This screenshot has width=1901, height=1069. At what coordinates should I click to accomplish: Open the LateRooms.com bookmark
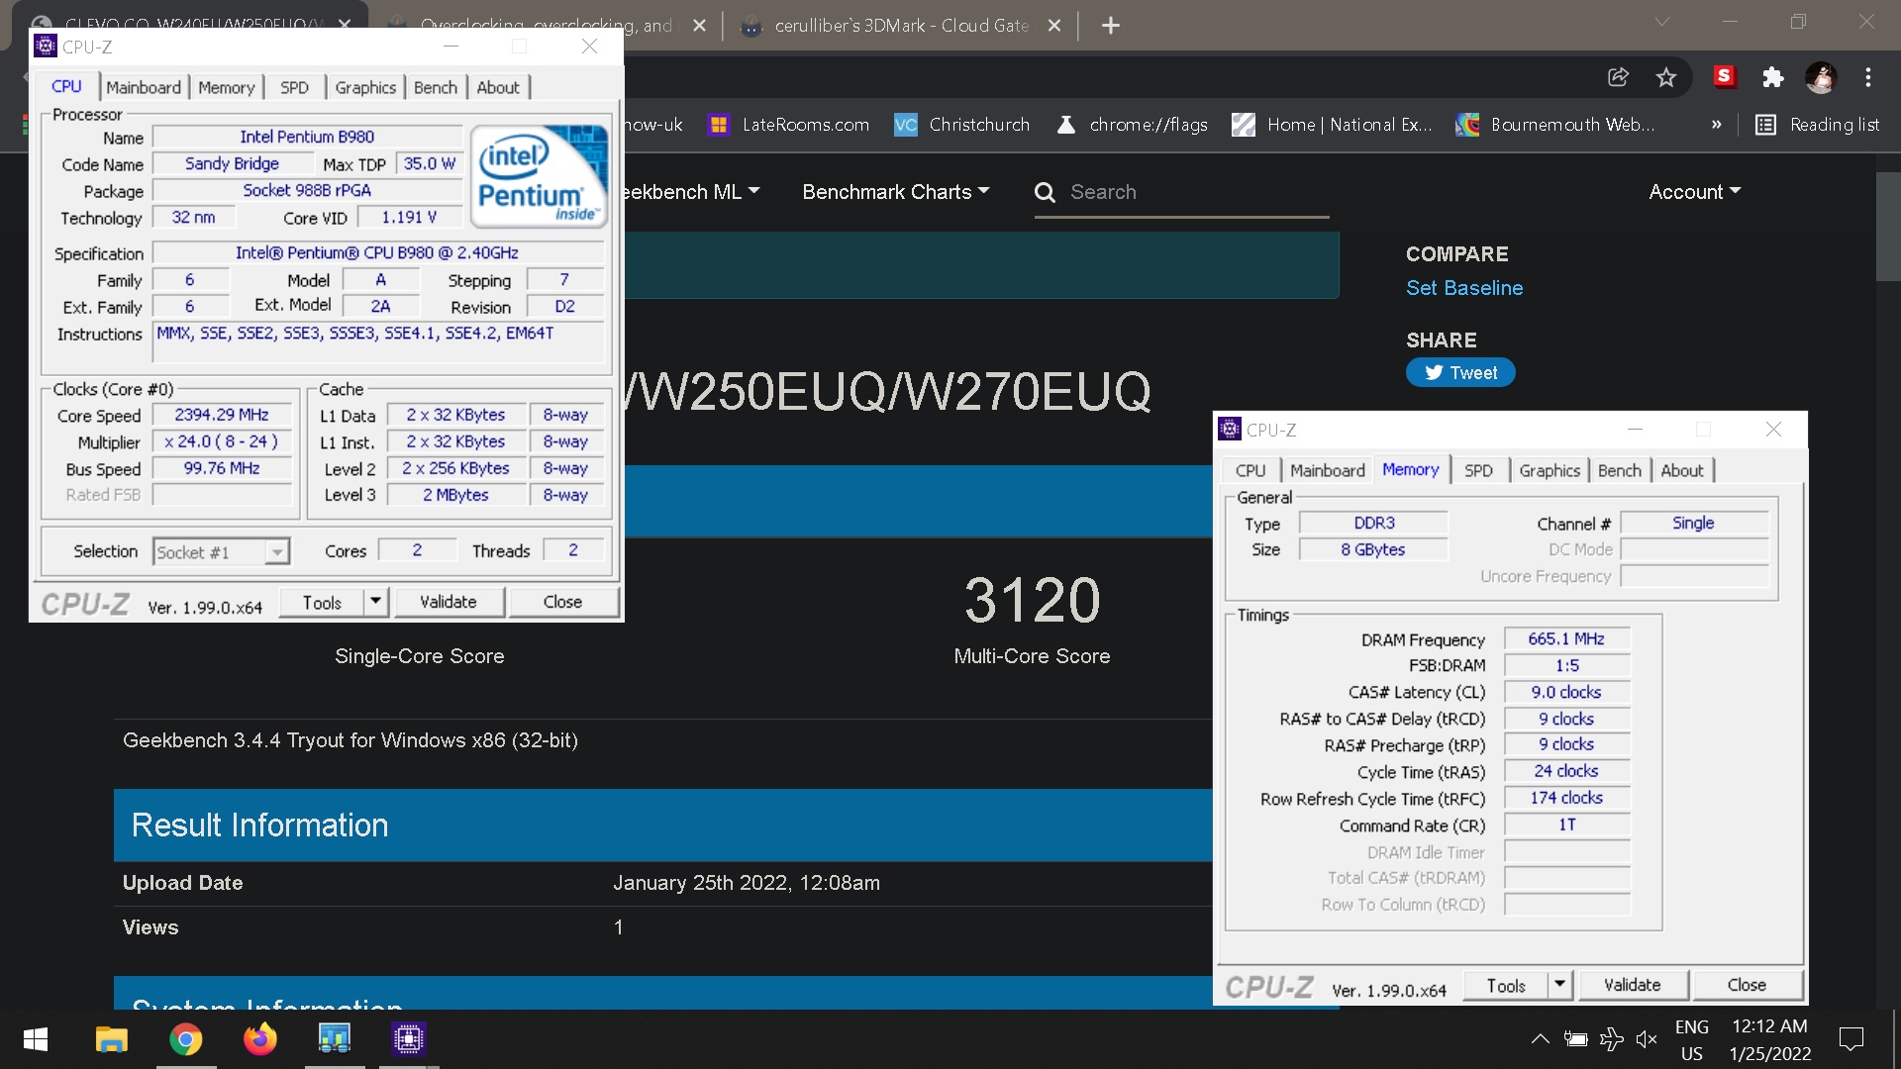click(x=789, y=125)
